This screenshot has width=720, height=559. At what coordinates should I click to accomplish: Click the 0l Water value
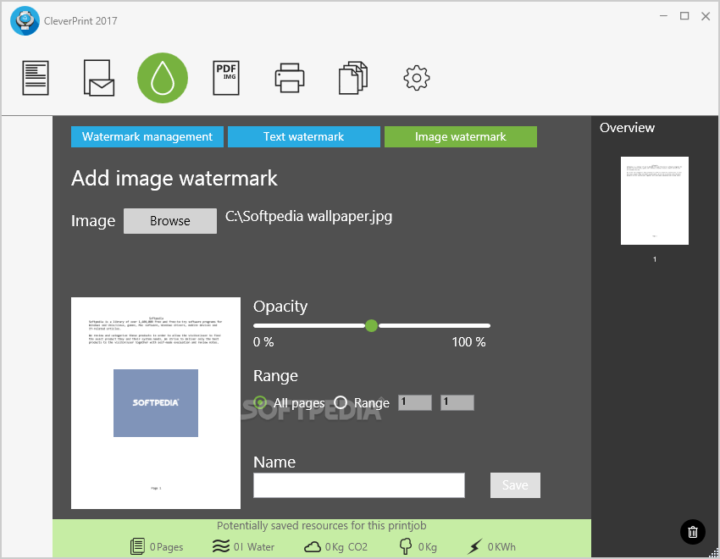point(254,547)
